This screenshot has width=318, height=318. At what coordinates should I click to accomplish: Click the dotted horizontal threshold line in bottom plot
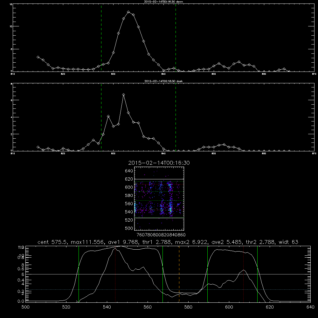(168, 289)
